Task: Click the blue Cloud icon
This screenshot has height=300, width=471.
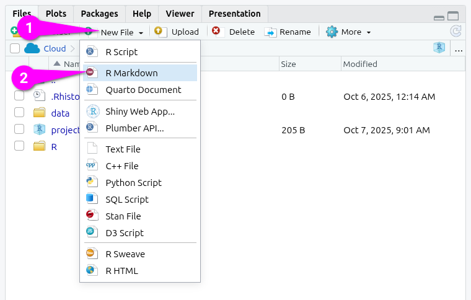Action: point(32,48)
